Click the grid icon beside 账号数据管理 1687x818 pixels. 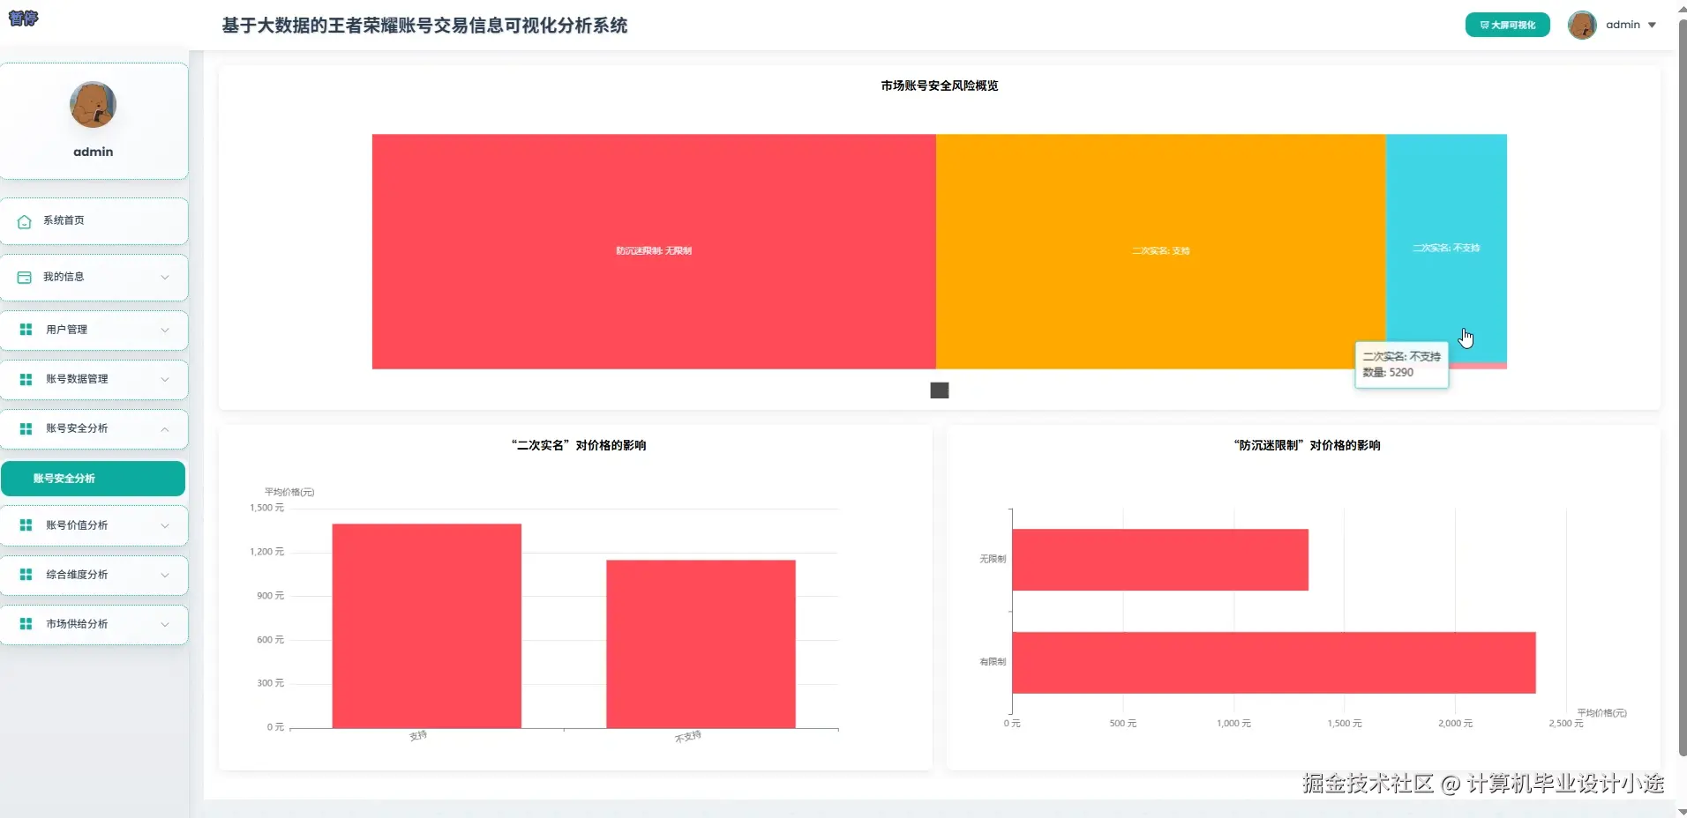pyautogui.click(x=26, y=379)
